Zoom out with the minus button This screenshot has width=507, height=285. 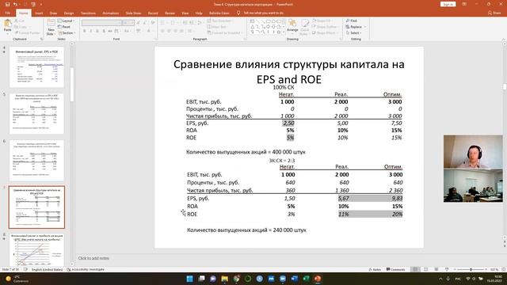click(455, 269)
